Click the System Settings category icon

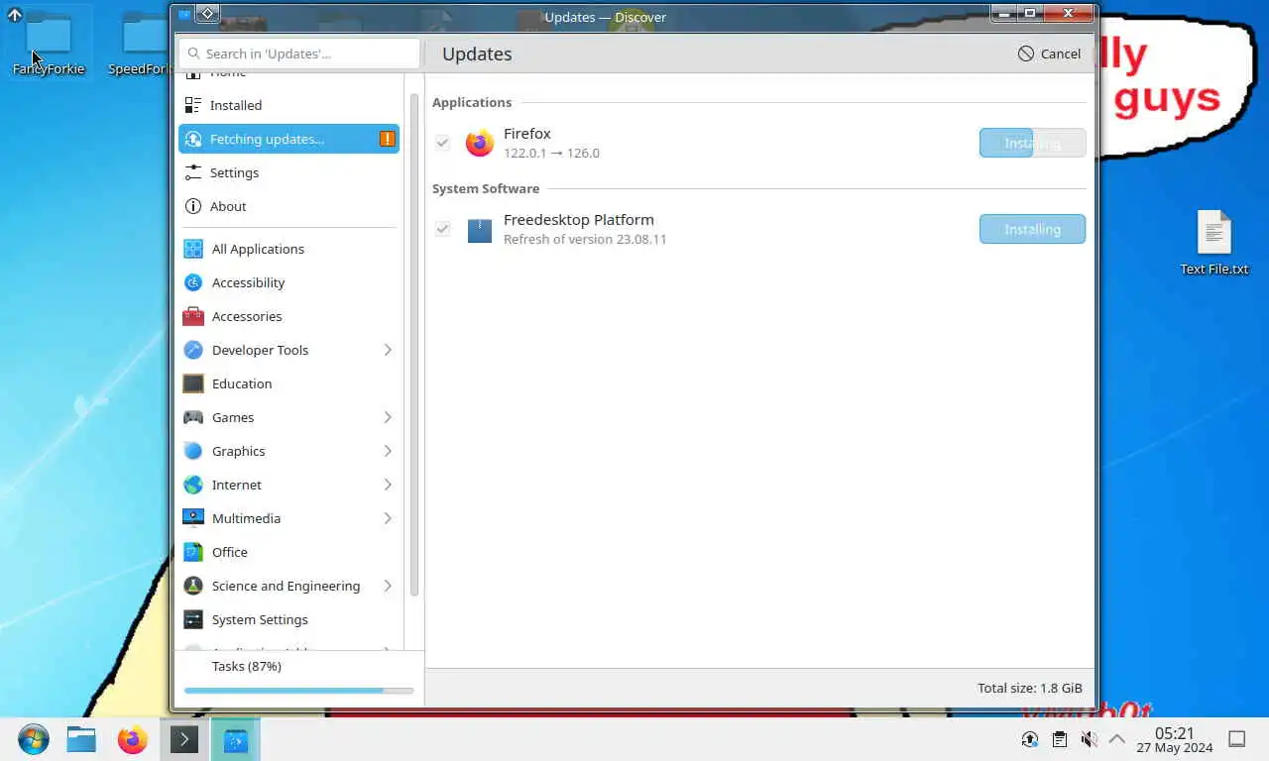[193, 619]
